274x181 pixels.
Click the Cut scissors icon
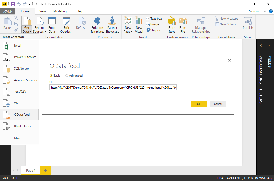[x=16, y=18]
